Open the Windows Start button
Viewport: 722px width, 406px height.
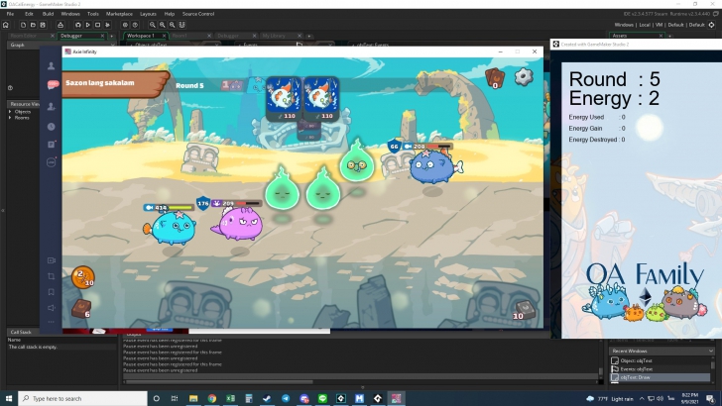point(9,398)
